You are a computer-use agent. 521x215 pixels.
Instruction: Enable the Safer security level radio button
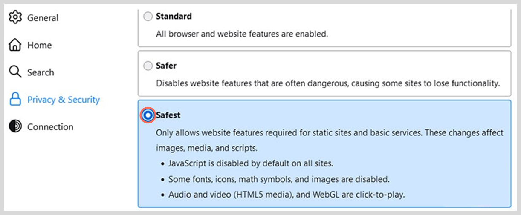click(x=148, y=66)
